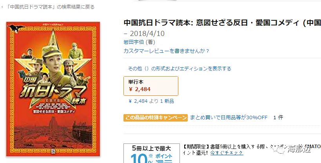Click カスタマーレビューを書きませんか? link
The image size is (321, 163).
(x=166, y=51)
